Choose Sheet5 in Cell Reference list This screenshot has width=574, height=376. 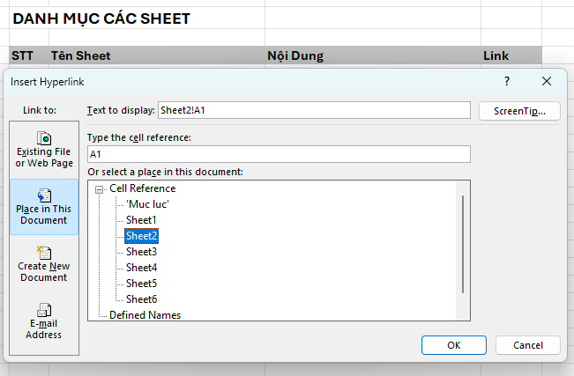pyautogui.click(x=141, y=284)
